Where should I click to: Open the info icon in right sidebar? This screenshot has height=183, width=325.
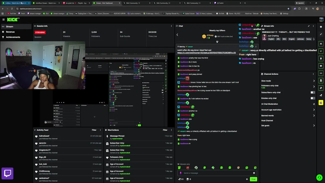[321, 27]
